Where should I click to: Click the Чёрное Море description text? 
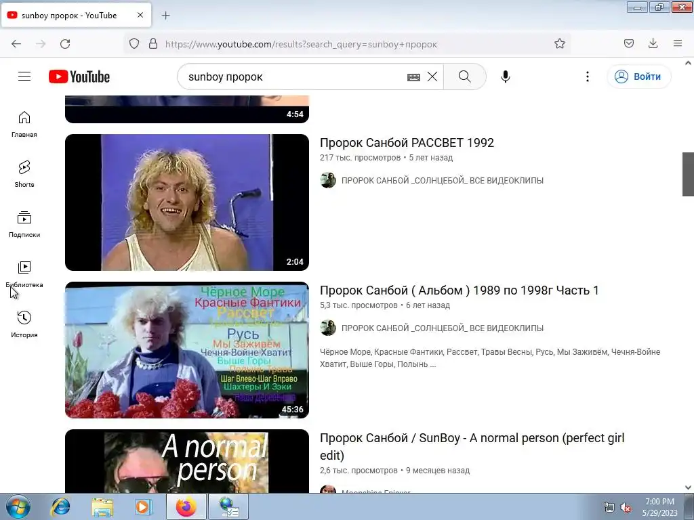click(490, 358)
